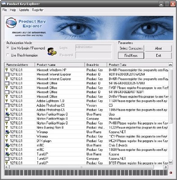Click the Remote Address column header
The height and width of the screenshot is (180, 177).
[x=19, y=65]
